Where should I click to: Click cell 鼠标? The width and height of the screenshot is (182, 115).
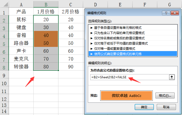(x=21, y=19)
